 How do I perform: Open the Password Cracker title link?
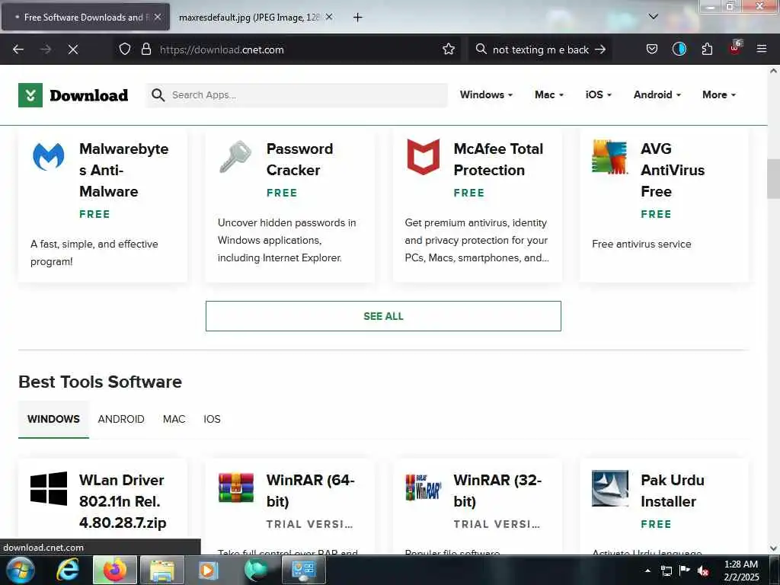tap(299, 159)
